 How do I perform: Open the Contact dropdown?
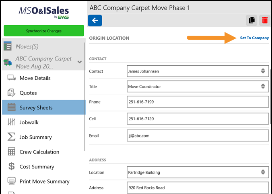262,71
